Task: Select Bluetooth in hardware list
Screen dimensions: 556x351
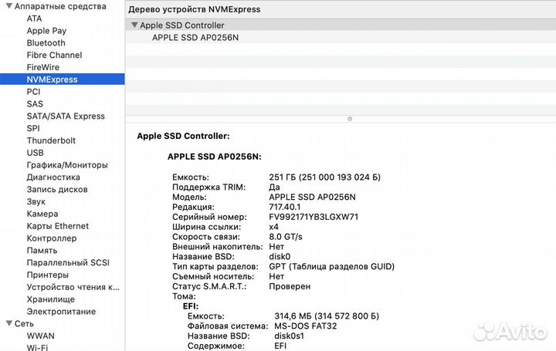Action: pyautogui.click(x=46, y=43)
